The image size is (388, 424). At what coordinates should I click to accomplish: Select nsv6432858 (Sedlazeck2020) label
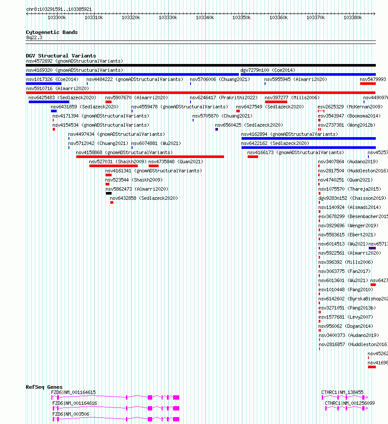144,199
